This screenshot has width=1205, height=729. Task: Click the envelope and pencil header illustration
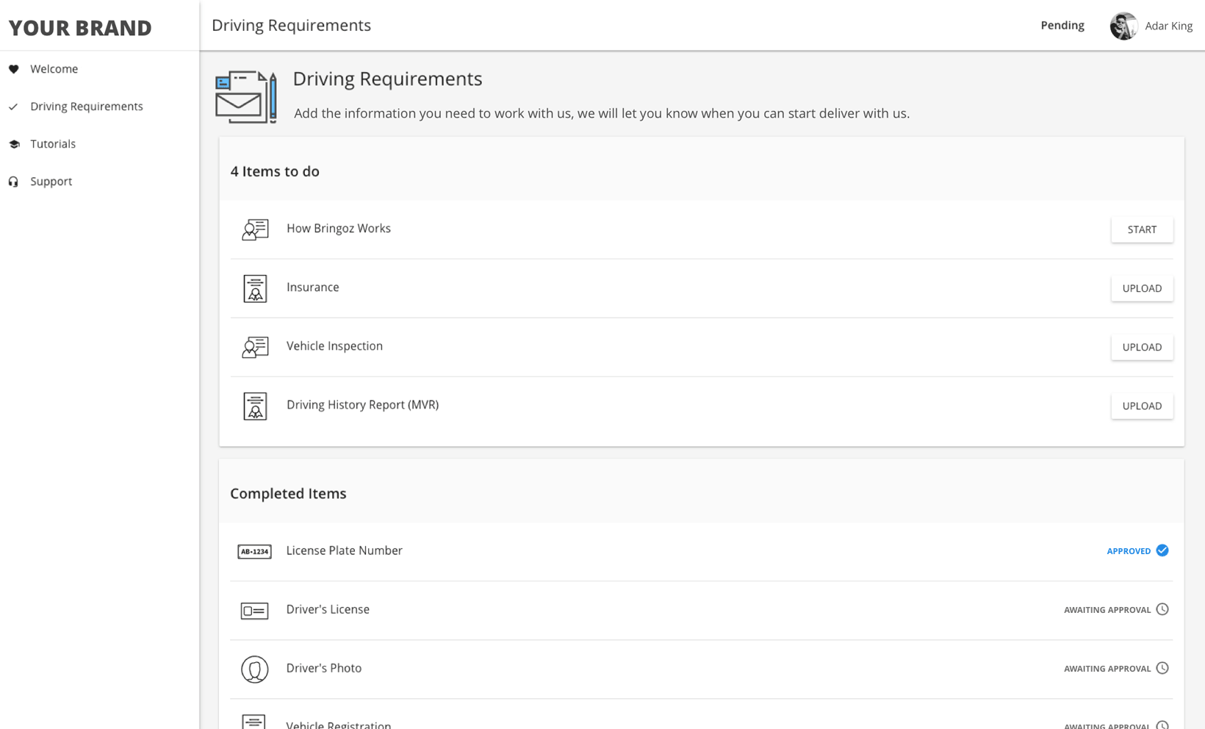pos(246,97)
